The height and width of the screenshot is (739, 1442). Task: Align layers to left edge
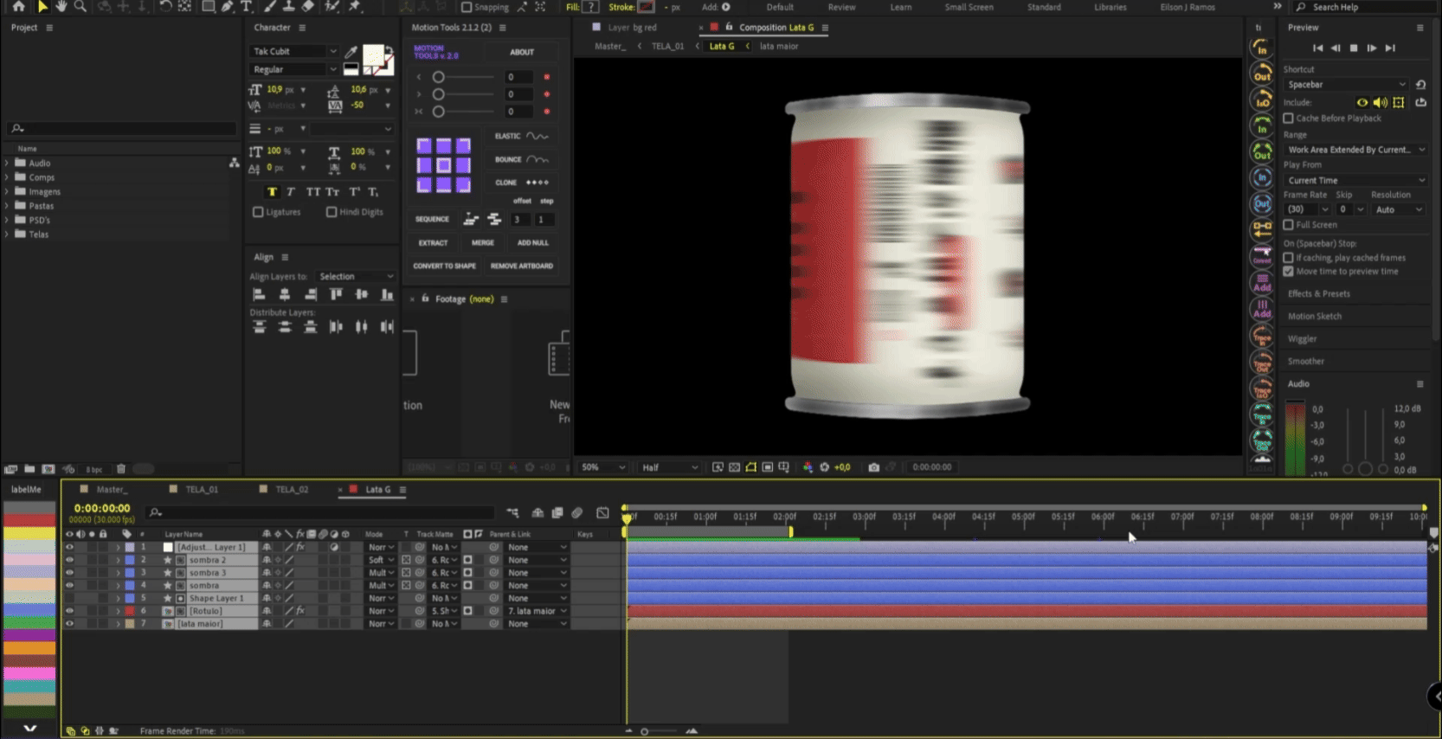click(x=259, y=295)
